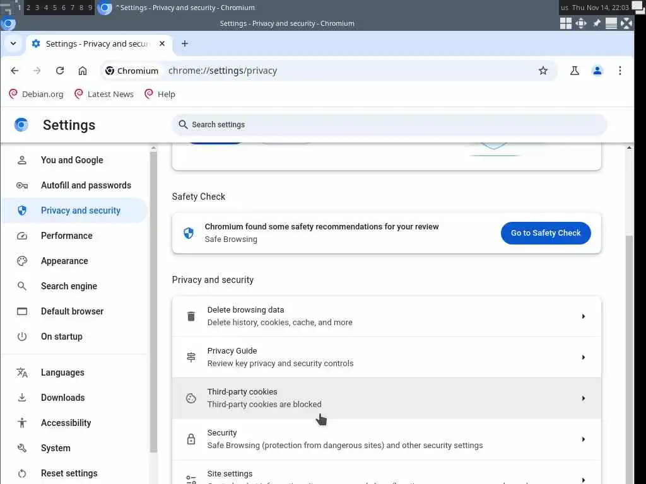The image size is (646, 484).
Task: Switch to workspace 2 in the taskbar
Action: 28,8
